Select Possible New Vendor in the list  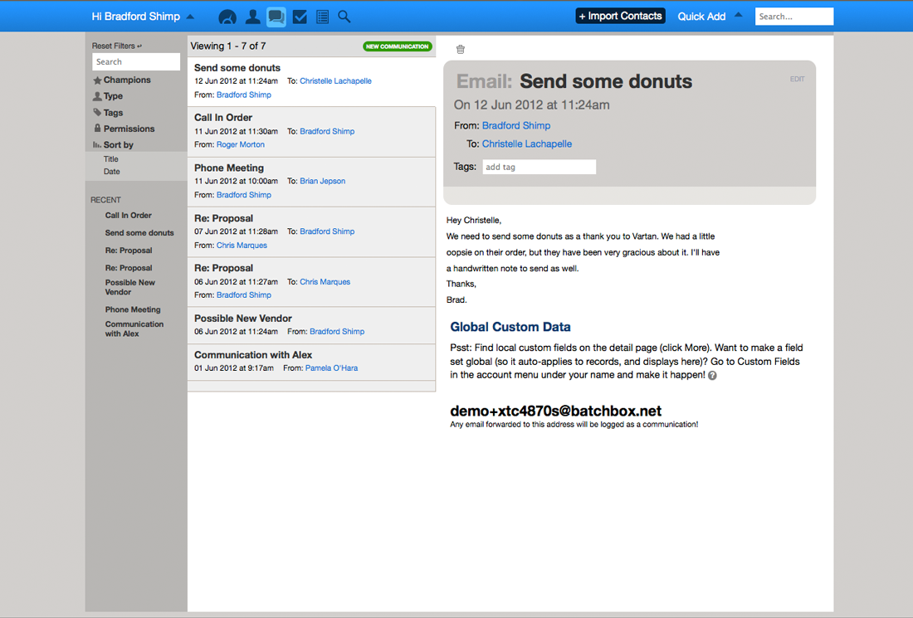(x=311, y=325)
